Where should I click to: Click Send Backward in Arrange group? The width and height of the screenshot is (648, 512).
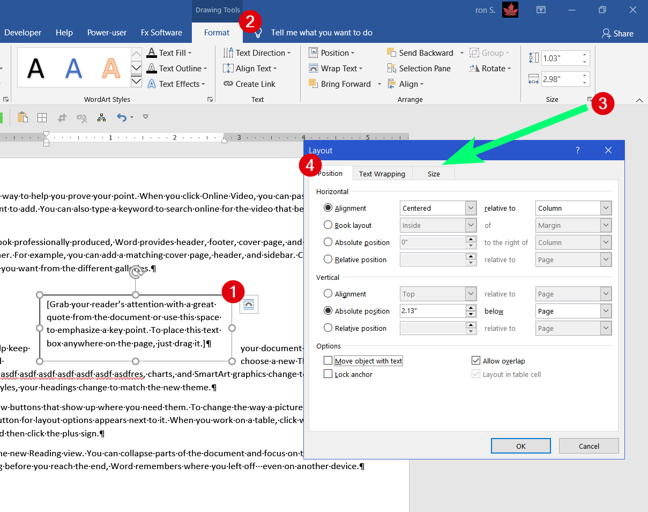pos(420,53)
